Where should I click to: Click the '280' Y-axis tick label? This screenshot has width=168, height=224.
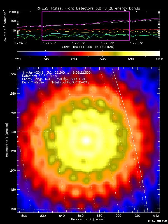click(13, 94)
